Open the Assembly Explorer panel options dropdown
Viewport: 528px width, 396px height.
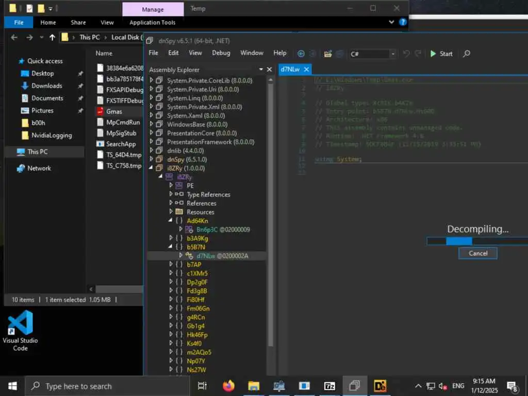(261, 70)
